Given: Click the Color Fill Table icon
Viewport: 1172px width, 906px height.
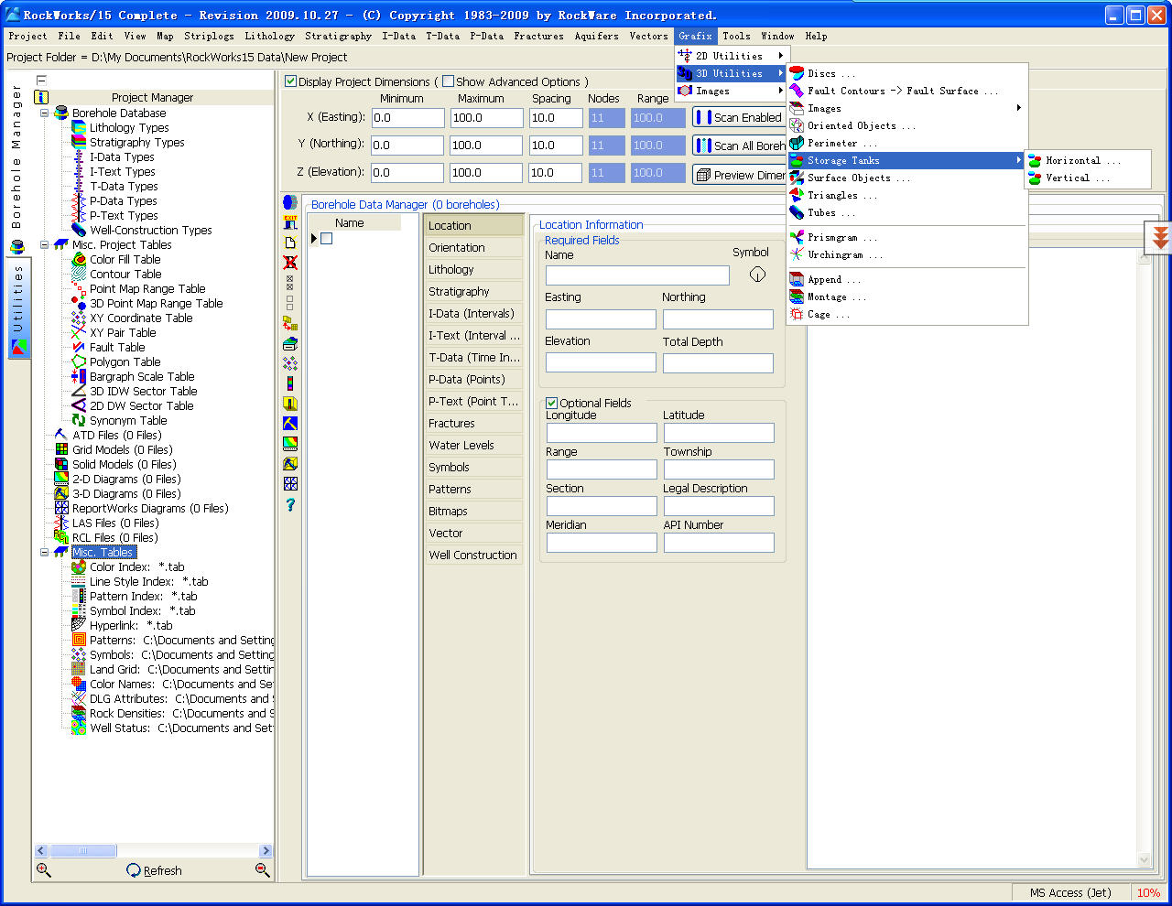Looking at the screenshot, I should pyautogui.click(x=79, y=260).
